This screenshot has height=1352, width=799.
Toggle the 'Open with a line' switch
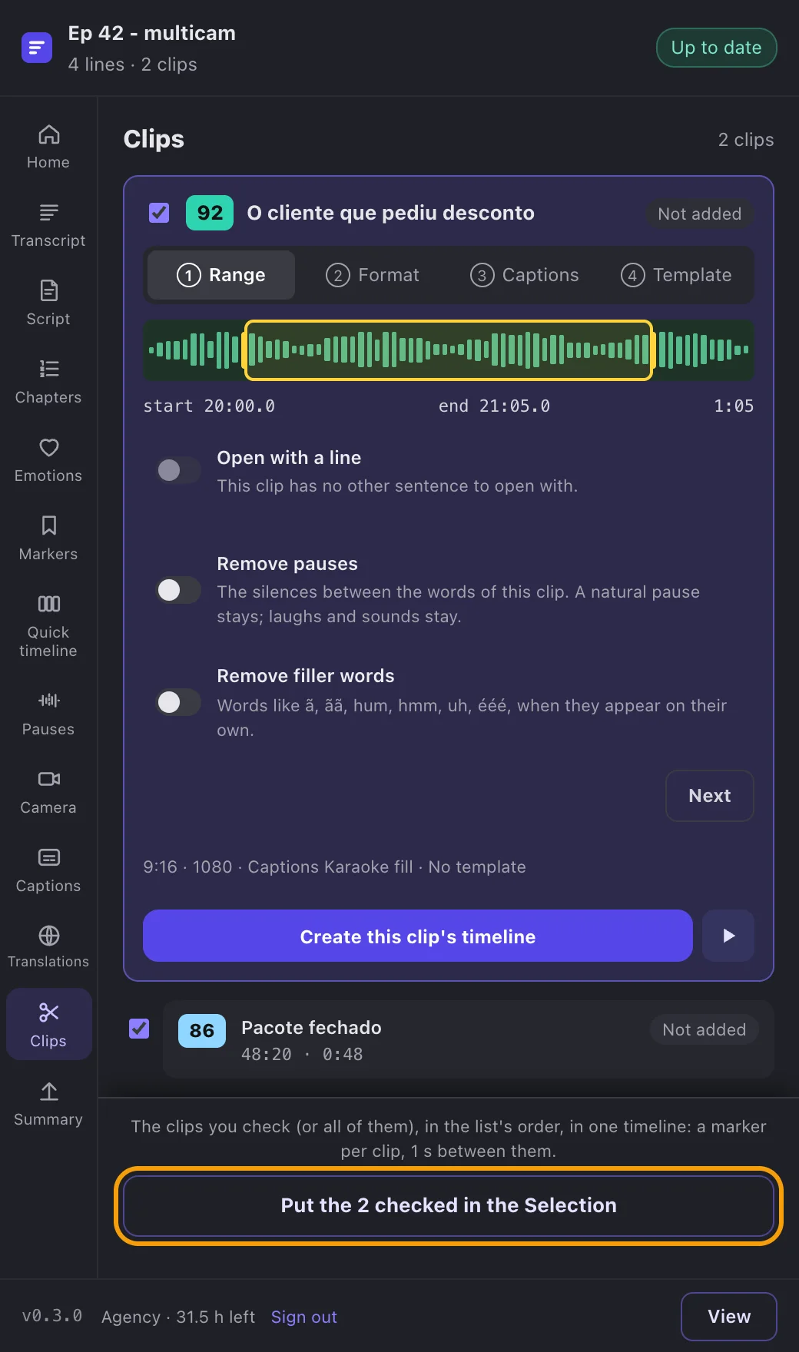coord(178,470)
